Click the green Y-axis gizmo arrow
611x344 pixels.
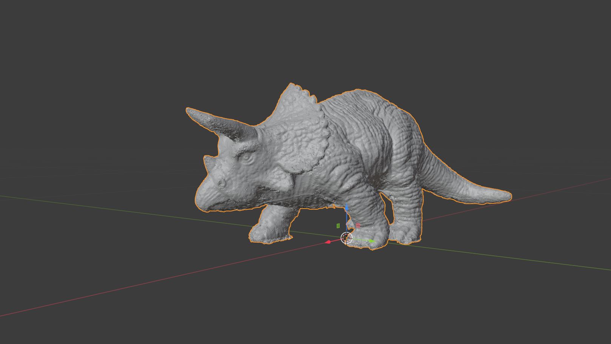tap(372, 241)
